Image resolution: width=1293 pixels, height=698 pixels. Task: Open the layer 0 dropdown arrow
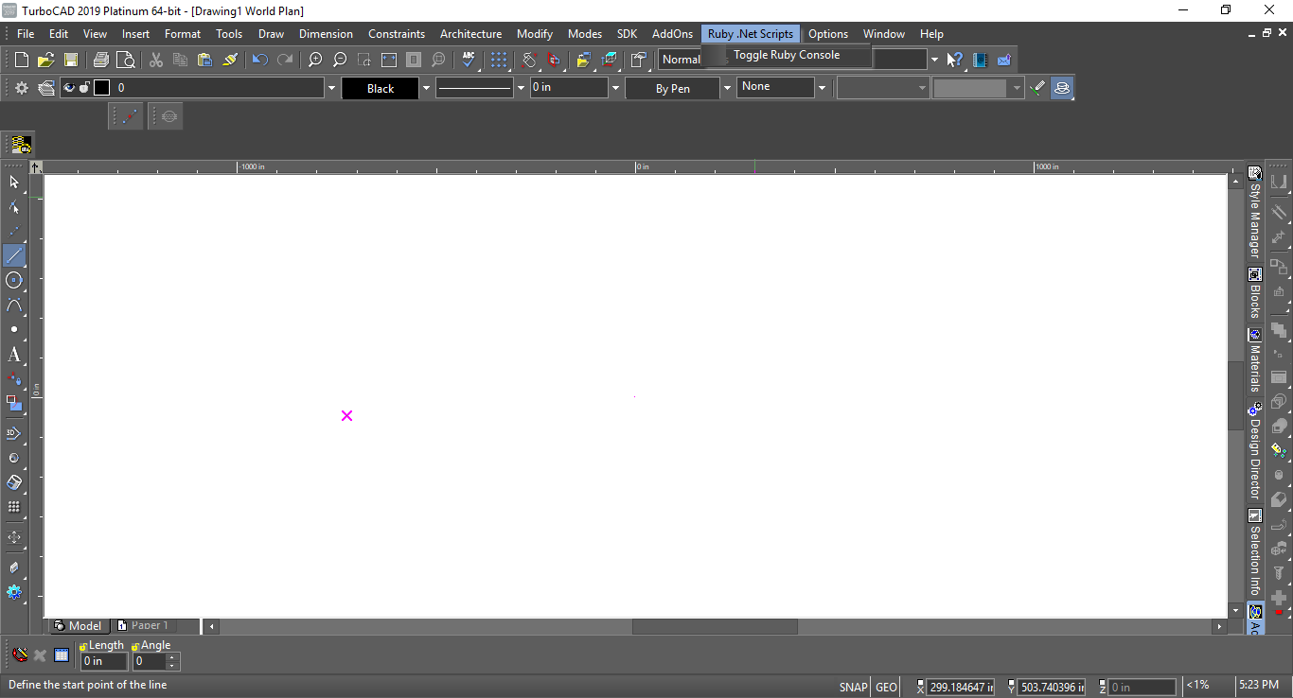pyautogui.click(x=331, y=88)
